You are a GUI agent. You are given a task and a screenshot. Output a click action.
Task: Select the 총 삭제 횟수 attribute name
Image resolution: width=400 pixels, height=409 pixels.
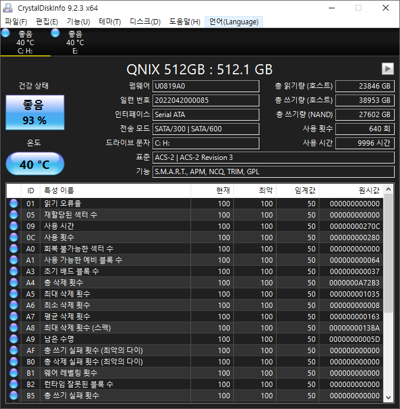tap(64, 283)
